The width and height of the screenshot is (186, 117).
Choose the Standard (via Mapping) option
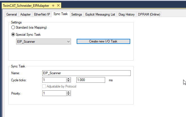coord(13,27)
